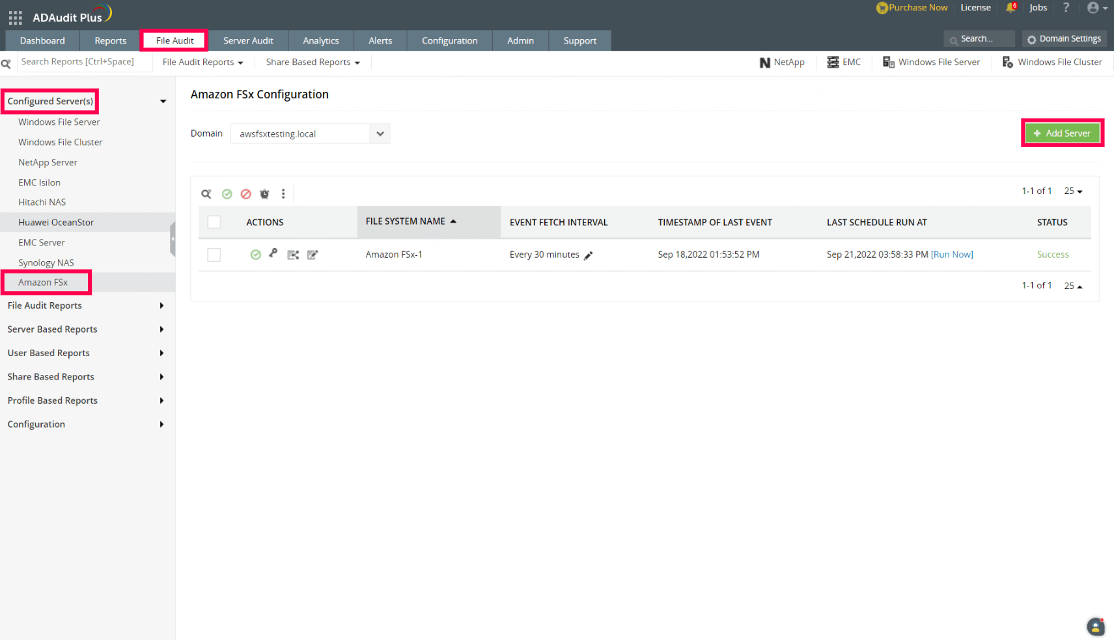Open the Analytics tab

[x=320, y=40]
